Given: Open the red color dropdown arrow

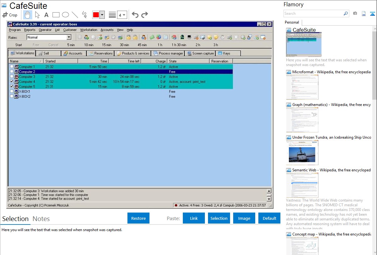Looking at the screenshot, I should point(102,15).
